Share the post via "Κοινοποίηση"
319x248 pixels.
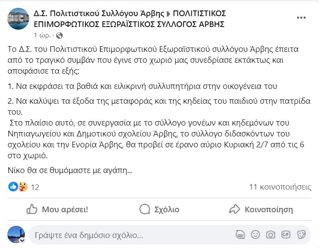(x=261, y=210)
